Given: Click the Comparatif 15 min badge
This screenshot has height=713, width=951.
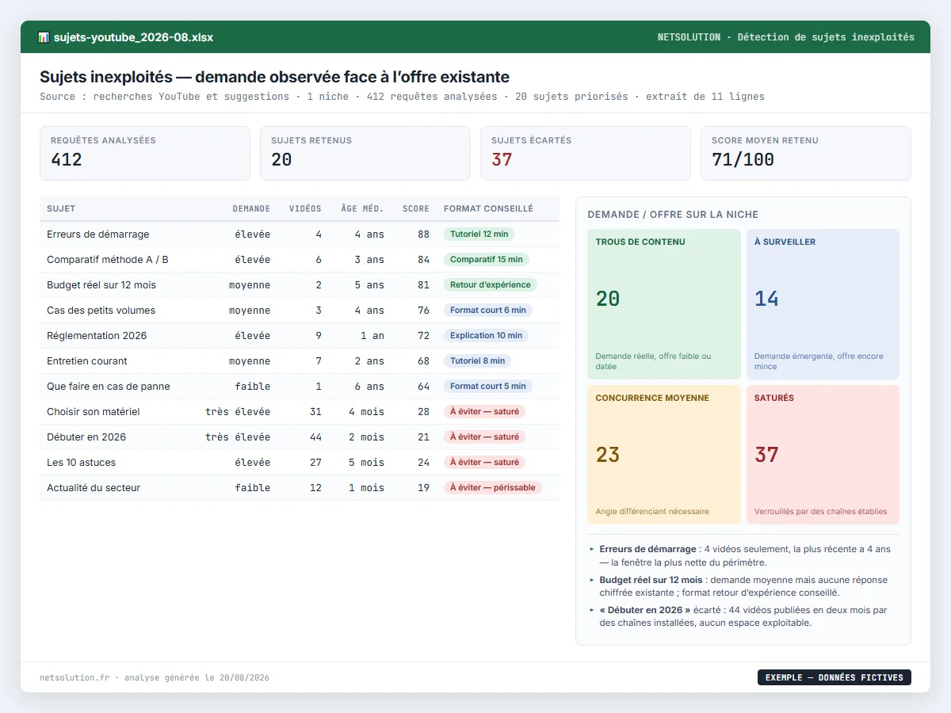Looking at the screenshot, I should (487, 260).
